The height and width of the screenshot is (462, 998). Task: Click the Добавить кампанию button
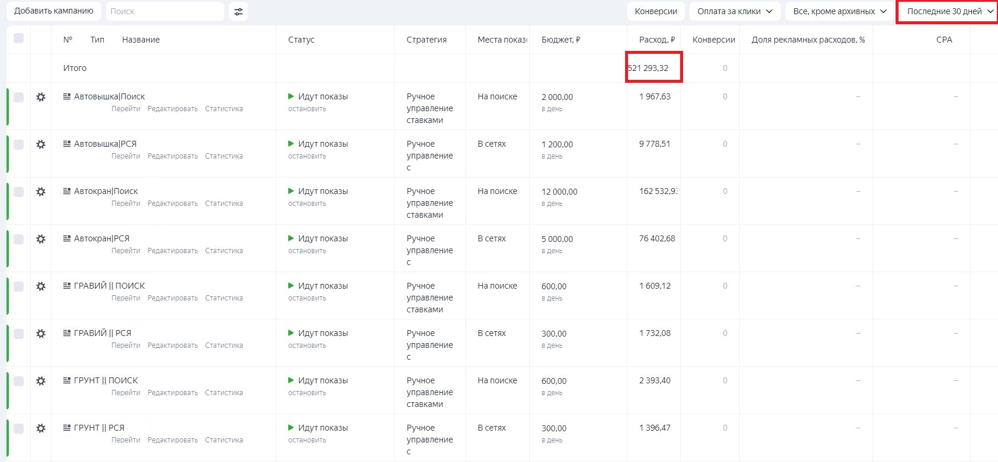pyautogui.click(x=54, y=11)
